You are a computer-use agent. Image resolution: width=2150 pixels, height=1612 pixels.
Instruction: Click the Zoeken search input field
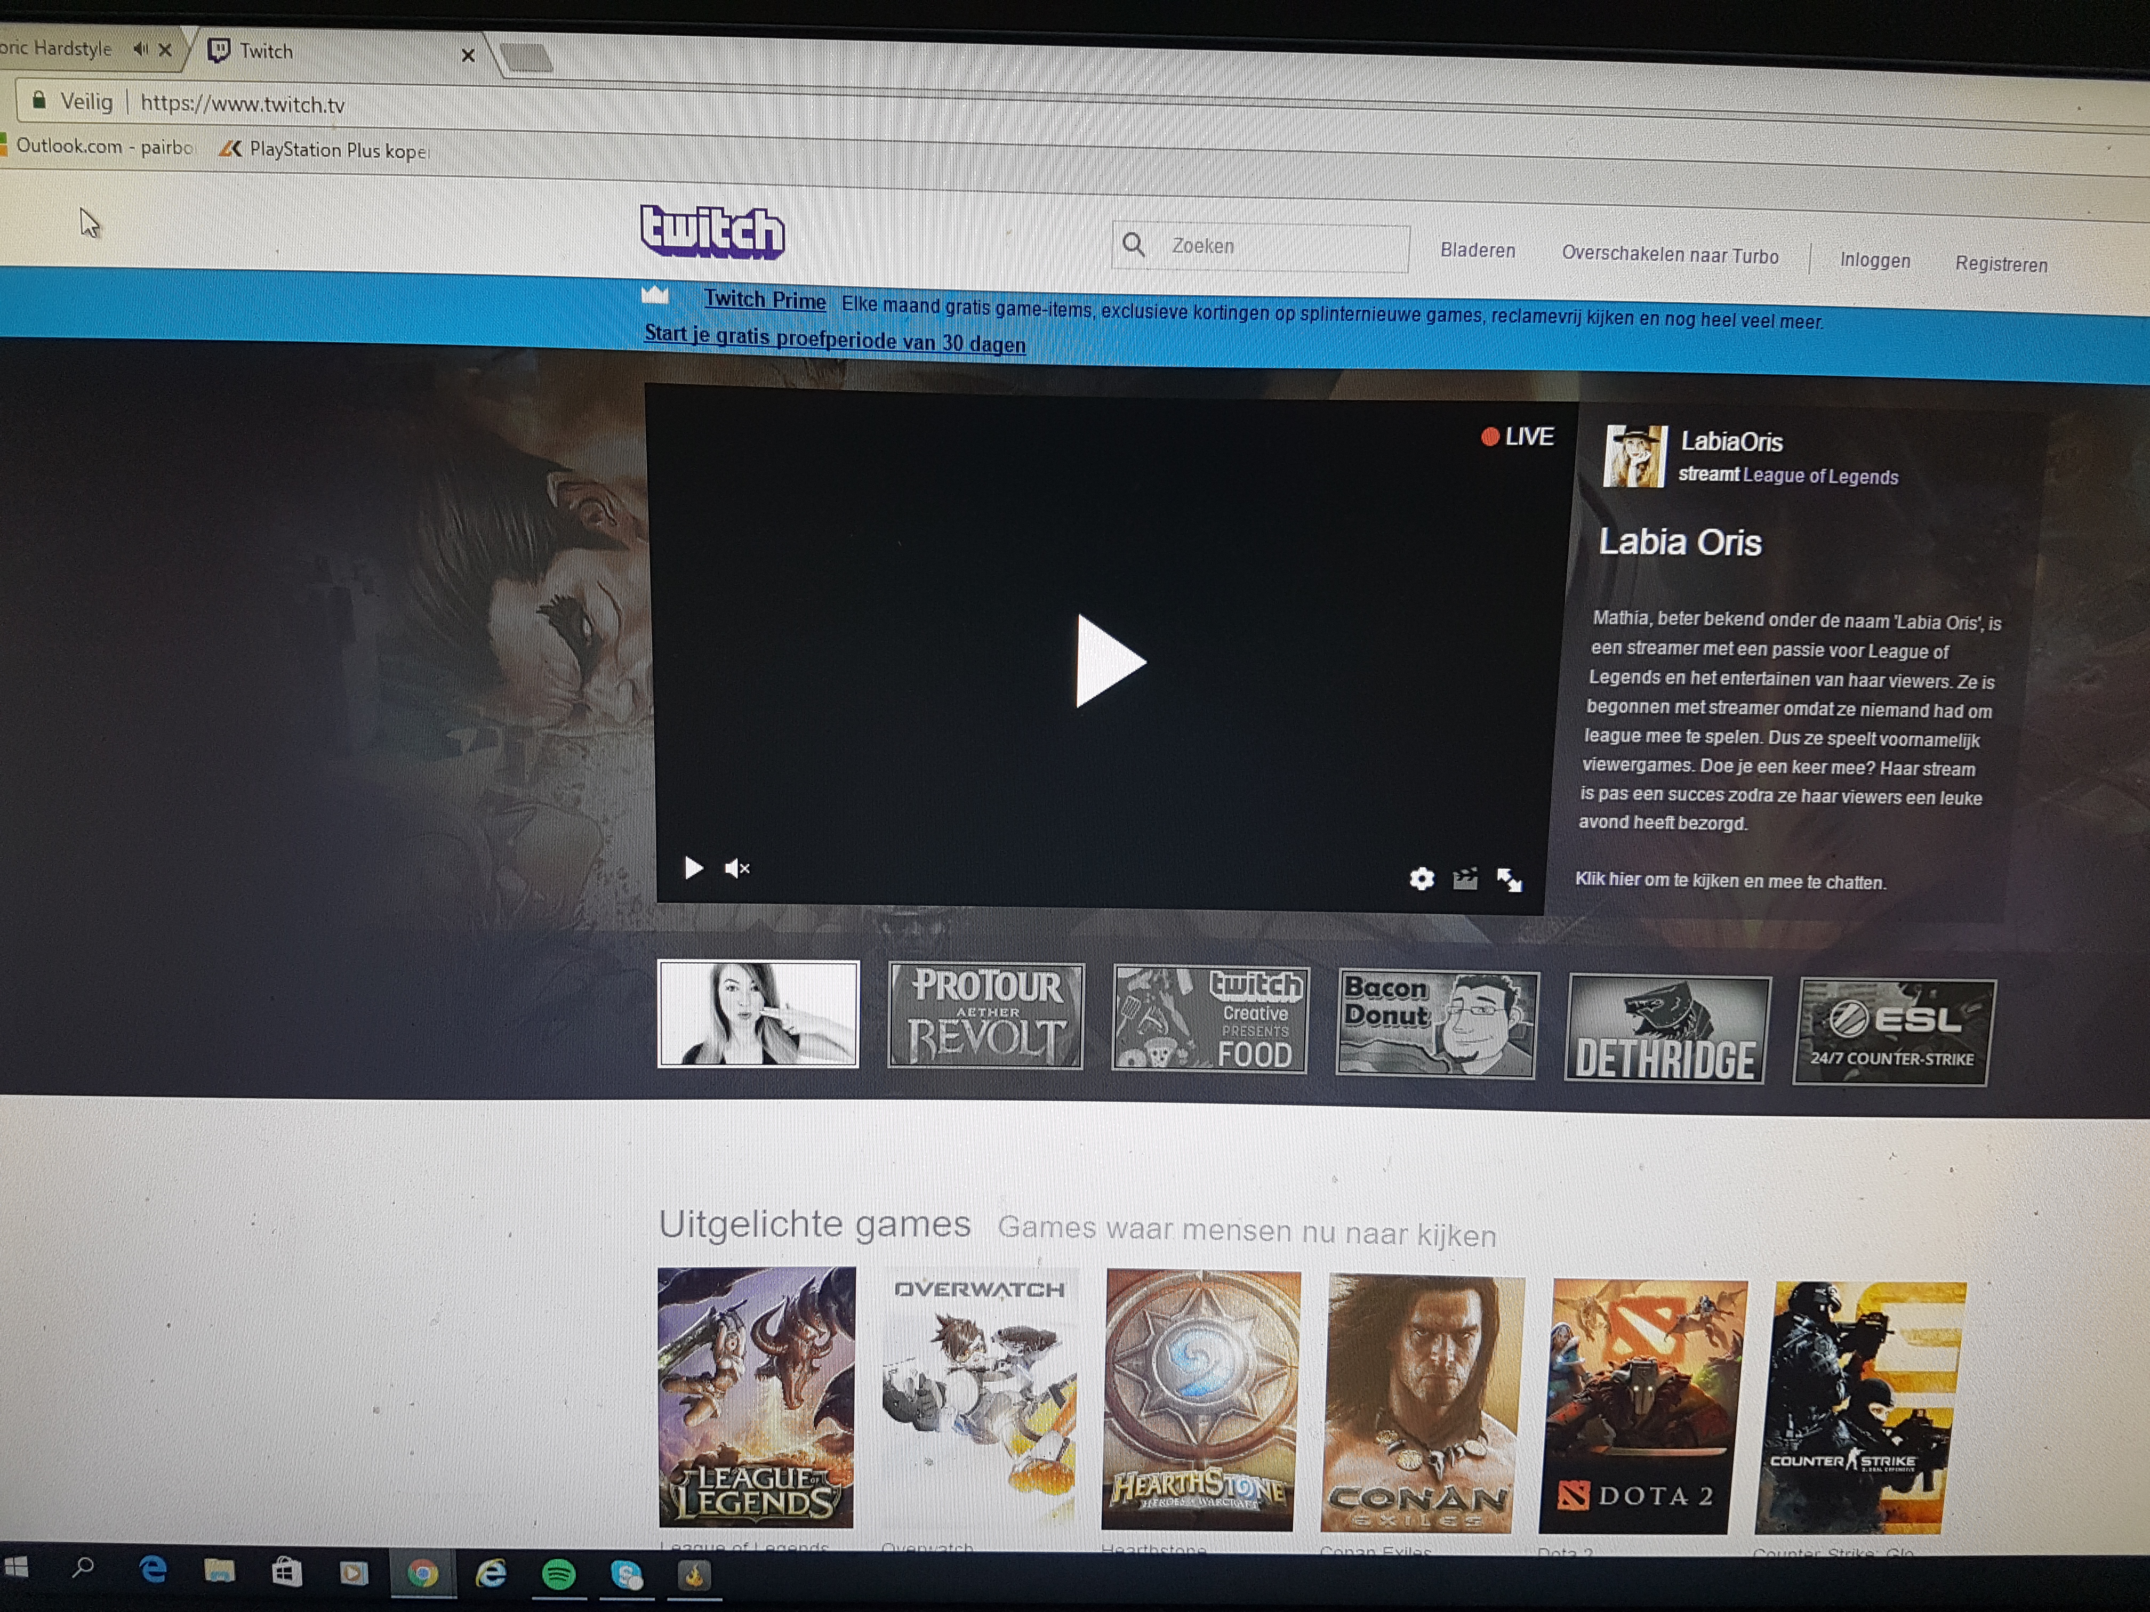click(1262, 247)
